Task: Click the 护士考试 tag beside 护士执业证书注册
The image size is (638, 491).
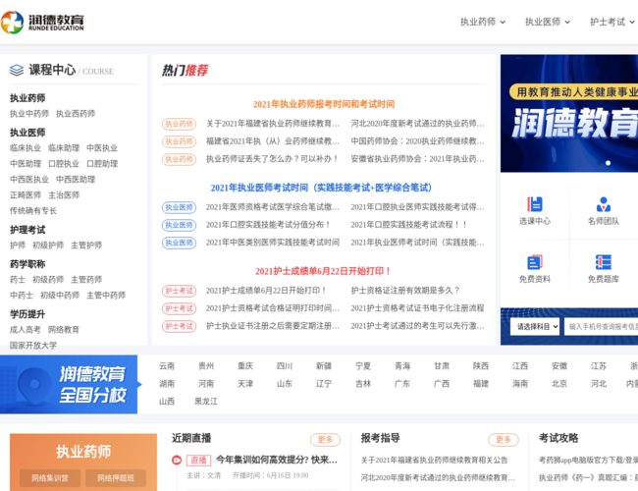Action: point(179,326)
